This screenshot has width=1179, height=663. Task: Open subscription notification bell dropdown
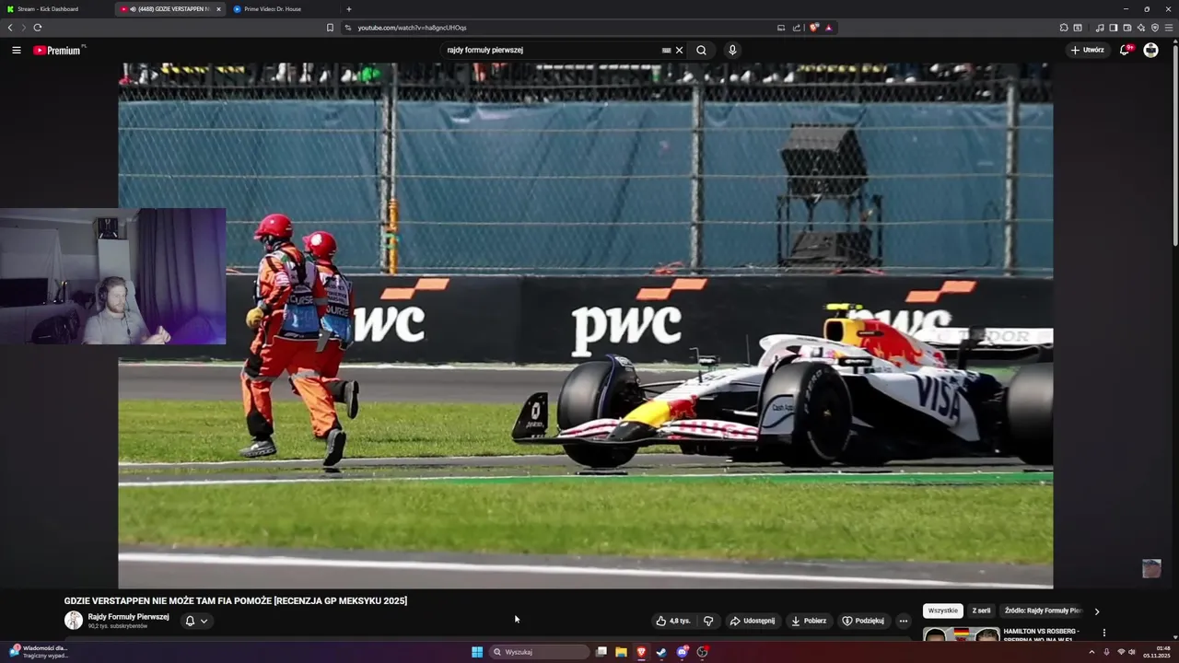click(196, 621)
